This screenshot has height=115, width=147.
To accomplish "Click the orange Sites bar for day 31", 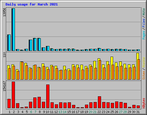I will [x=139, y=69].
